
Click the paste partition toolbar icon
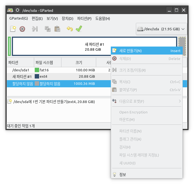pyautogui.click(x=57, y=29)
